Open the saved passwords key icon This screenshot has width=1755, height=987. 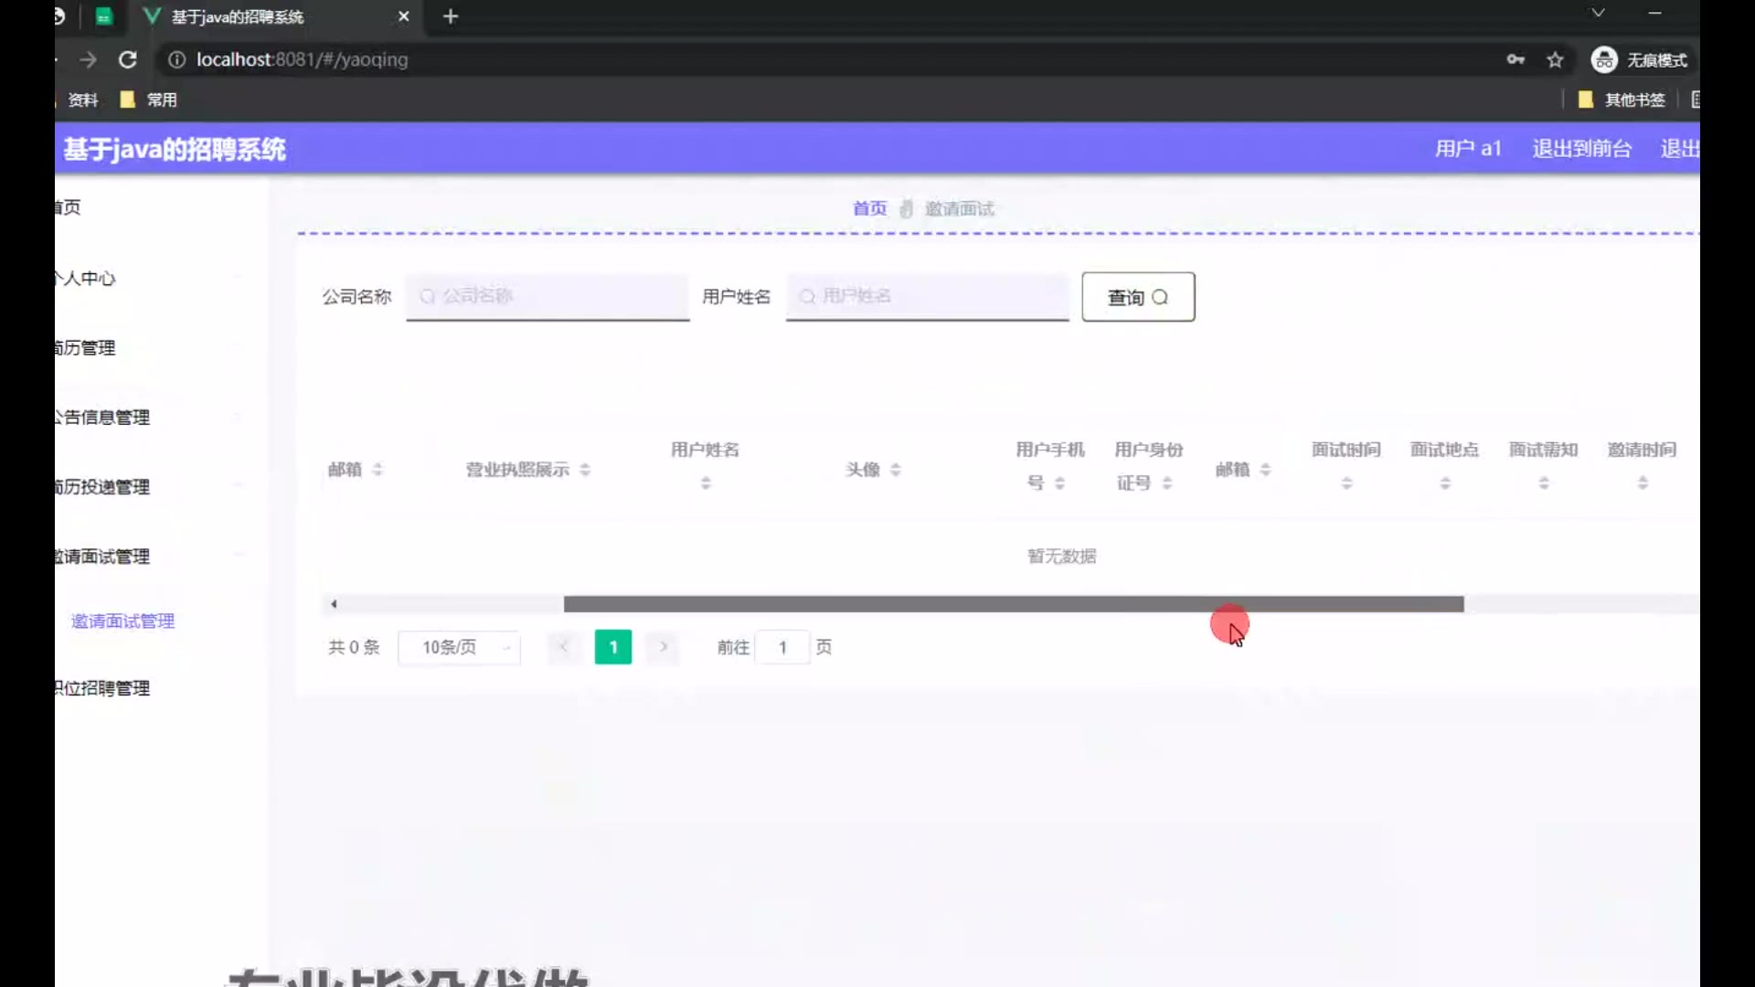pos(1516,59)
